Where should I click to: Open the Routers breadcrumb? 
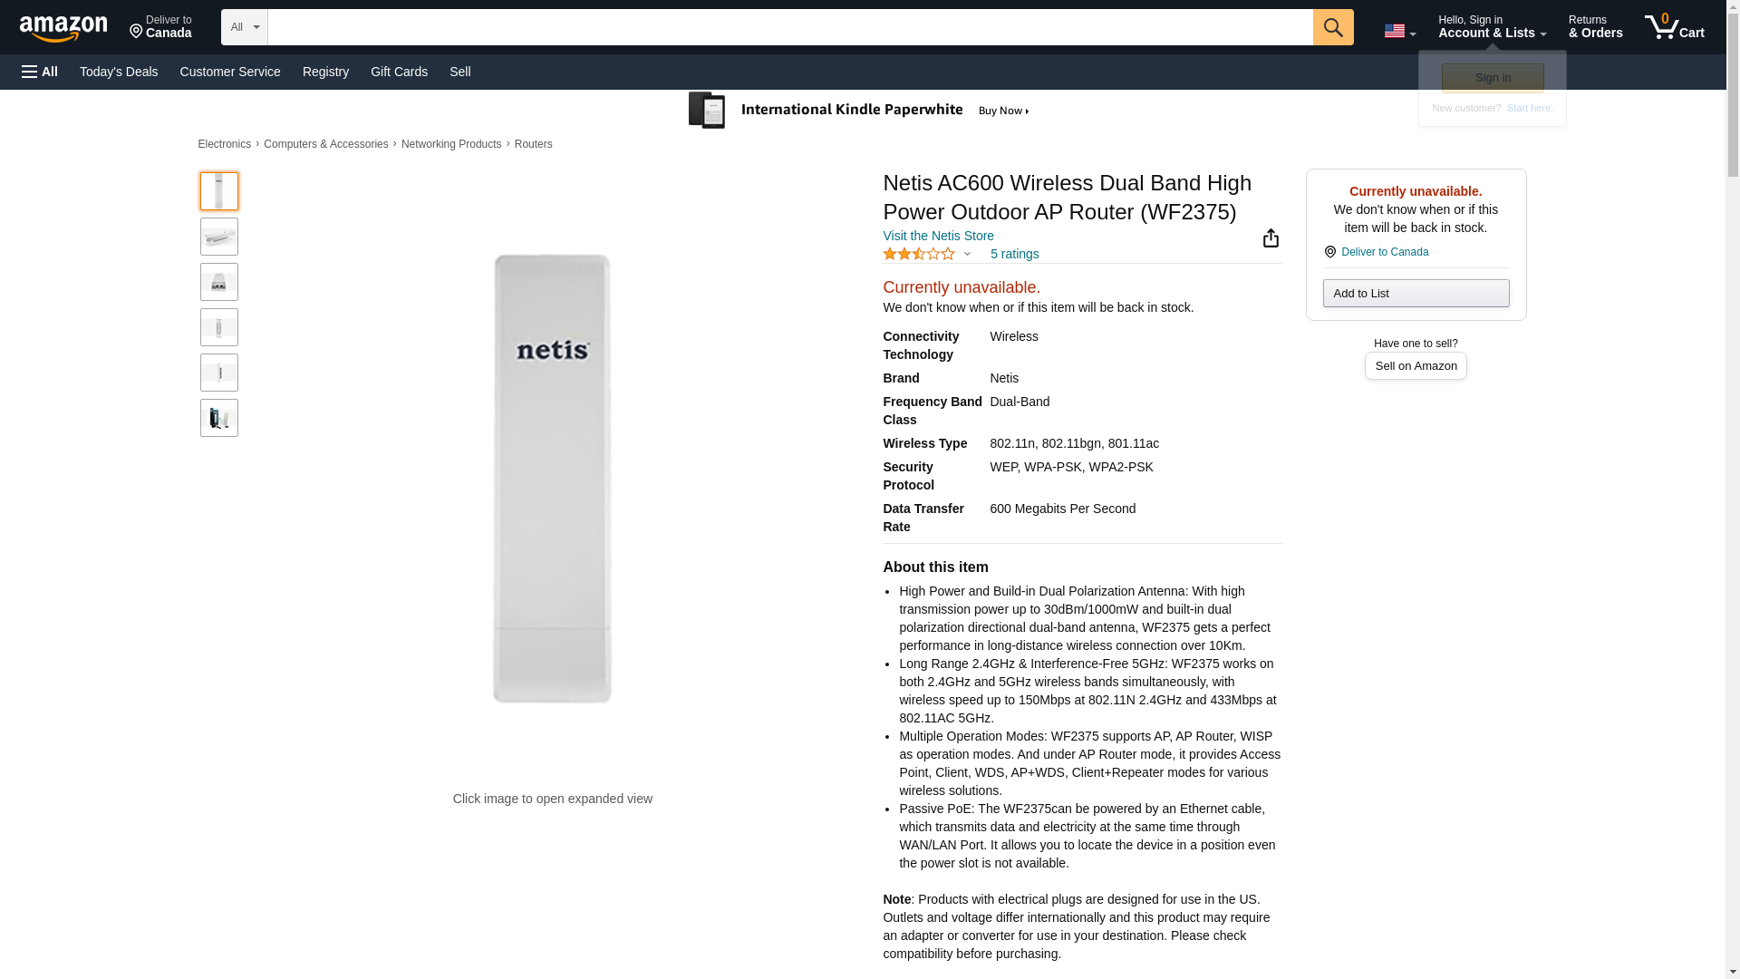(x=533, y=144)
